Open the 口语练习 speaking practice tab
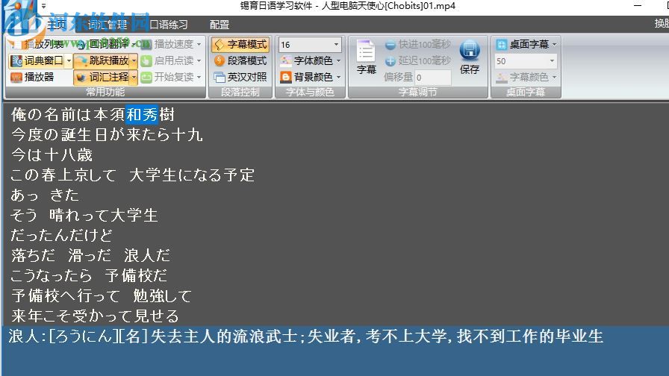The image size is (669, 376). [169, 25]
